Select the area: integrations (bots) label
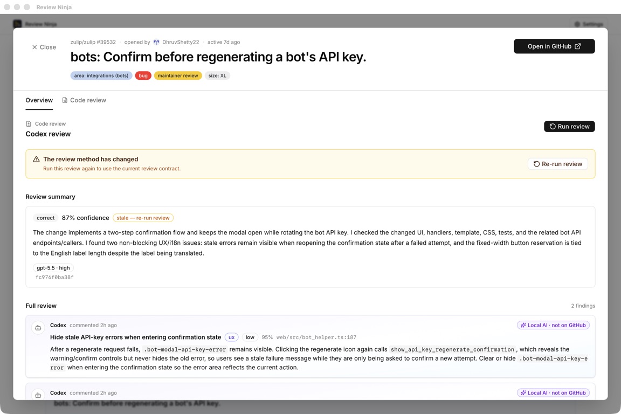 101,75
